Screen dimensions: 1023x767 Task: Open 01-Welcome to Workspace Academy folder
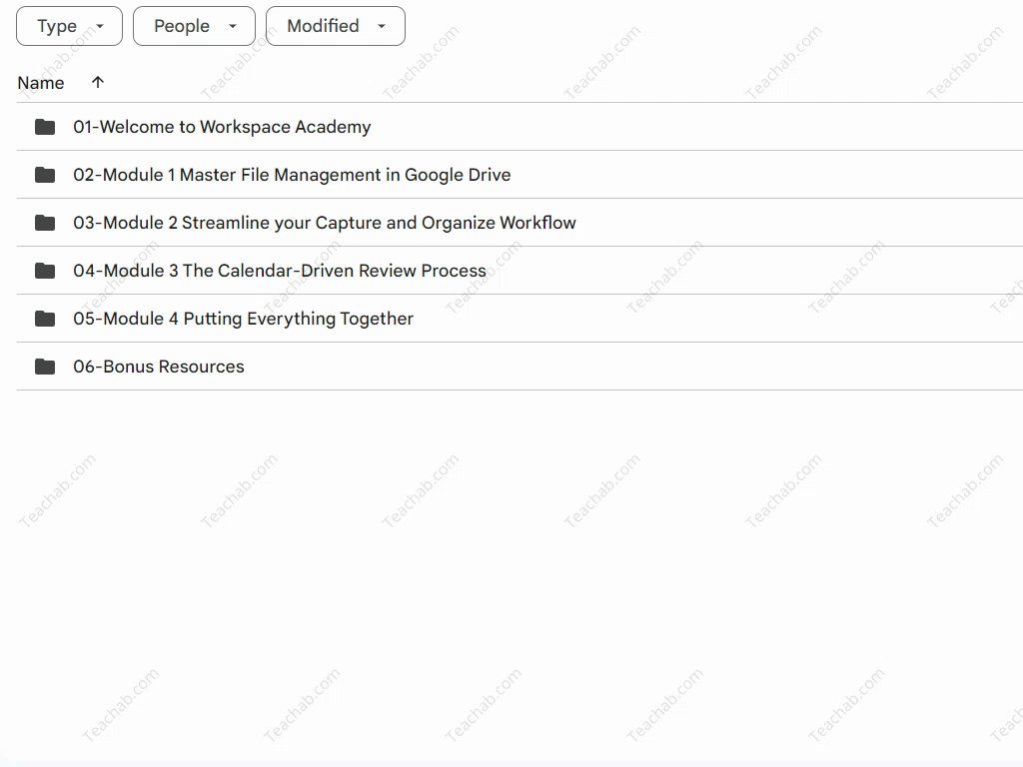click(x=222, y=127)
